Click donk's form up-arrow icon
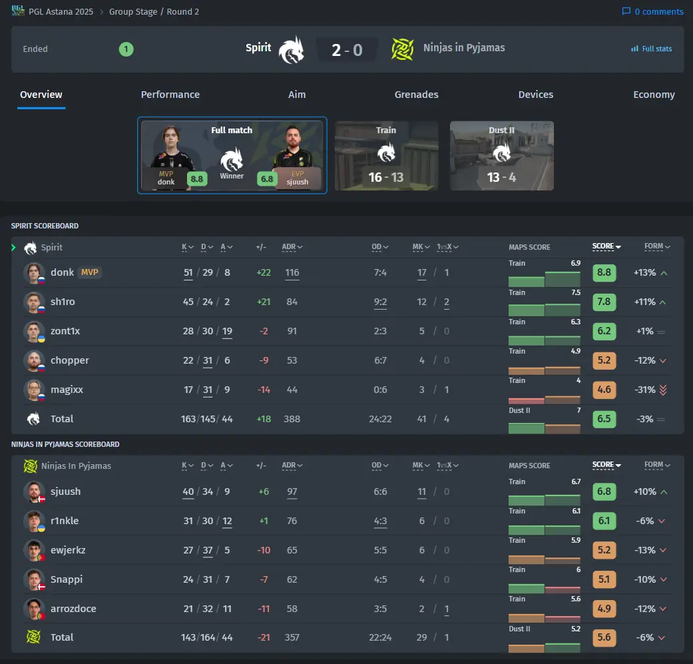This screenshot has width=693, height=664. (x=664, y=273)
